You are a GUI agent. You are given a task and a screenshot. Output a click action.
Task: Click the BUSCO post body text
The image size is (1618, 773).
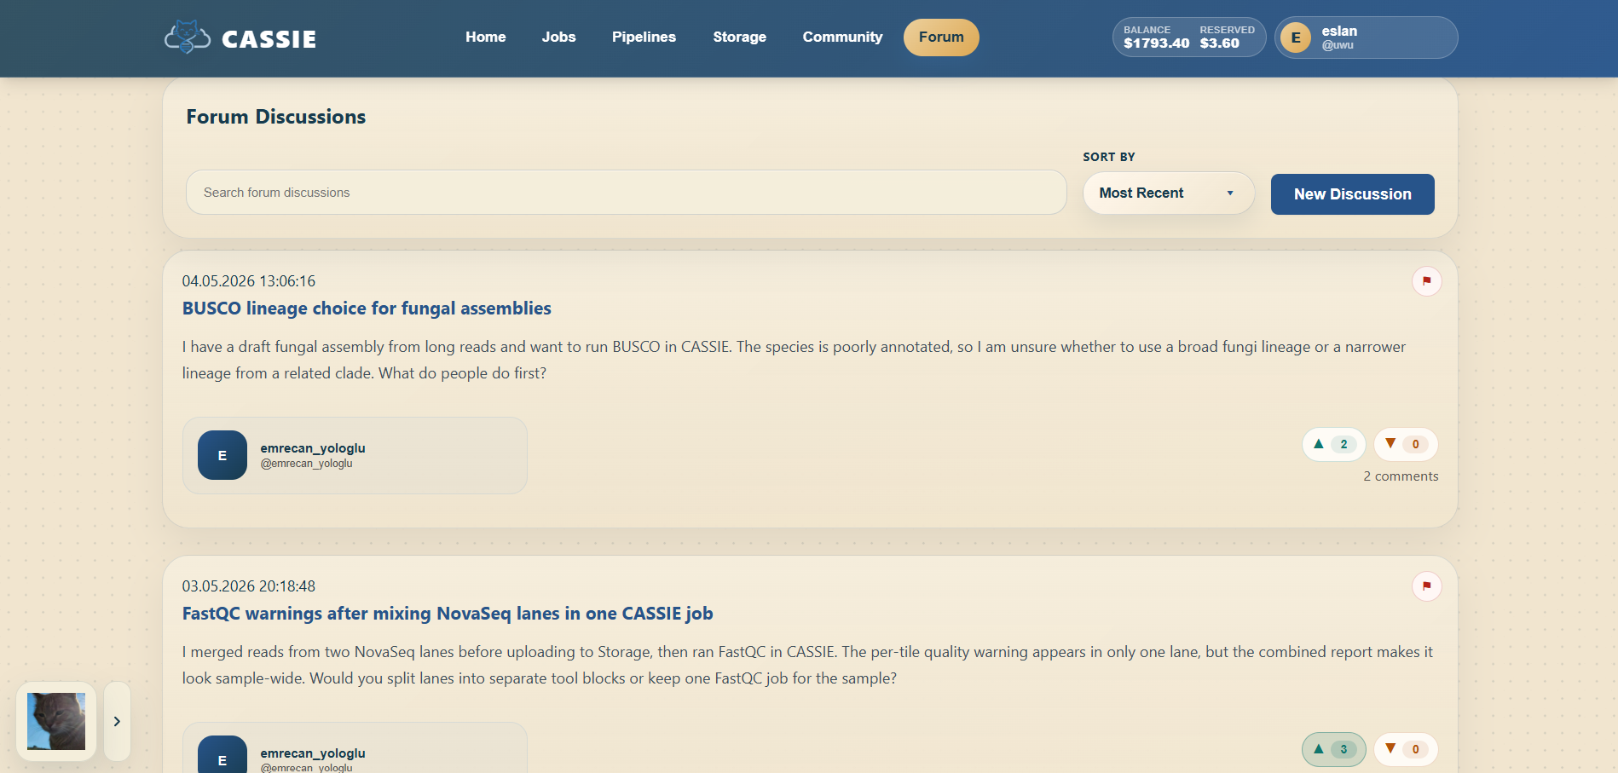point(794,360)
